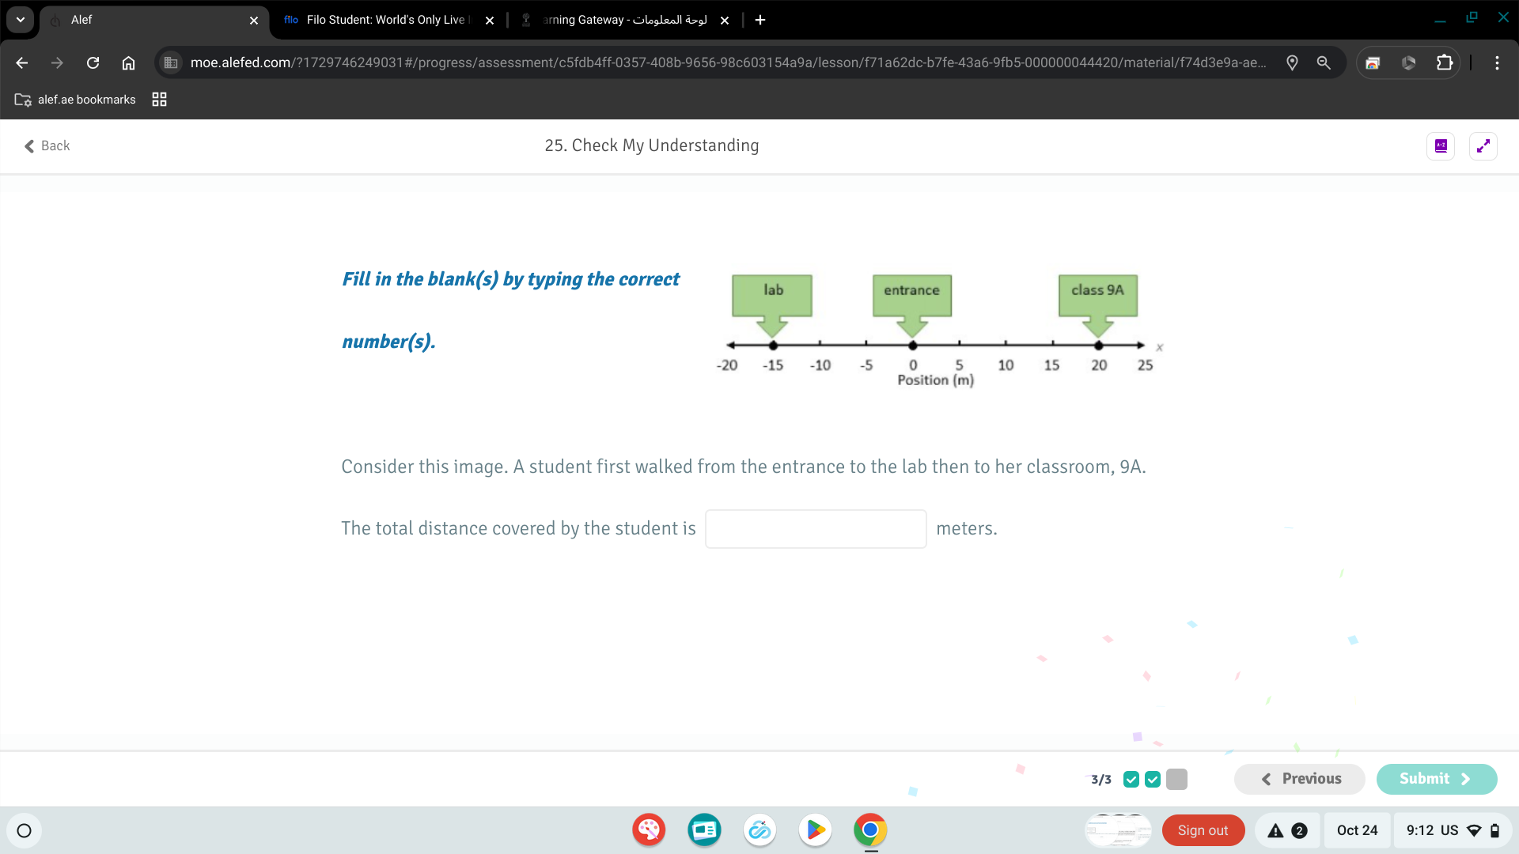The width and height of the screenshot is (1519, 854).
Task: Click the total distance answer field
Action: pyautogui.click(x=815, y=529)
